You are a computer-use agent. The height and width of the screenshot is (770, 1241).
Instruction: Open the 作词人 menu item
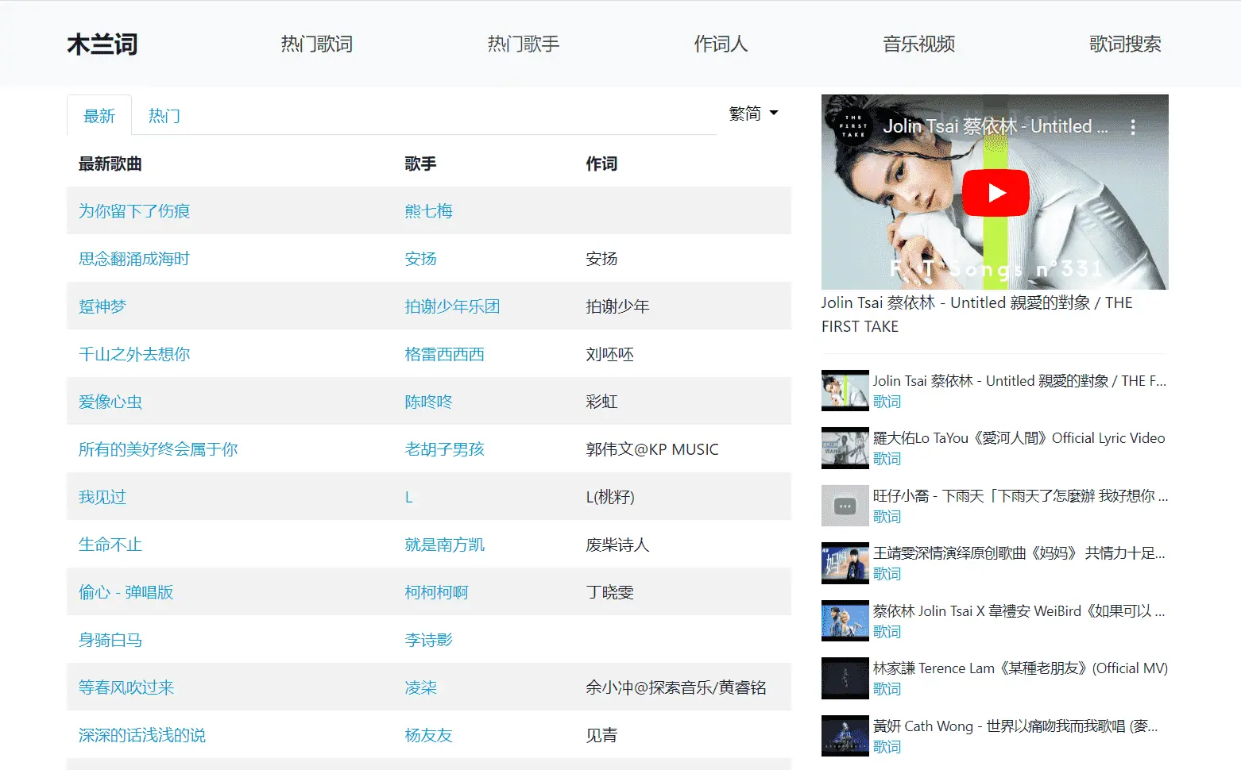[x=720, y=44]
